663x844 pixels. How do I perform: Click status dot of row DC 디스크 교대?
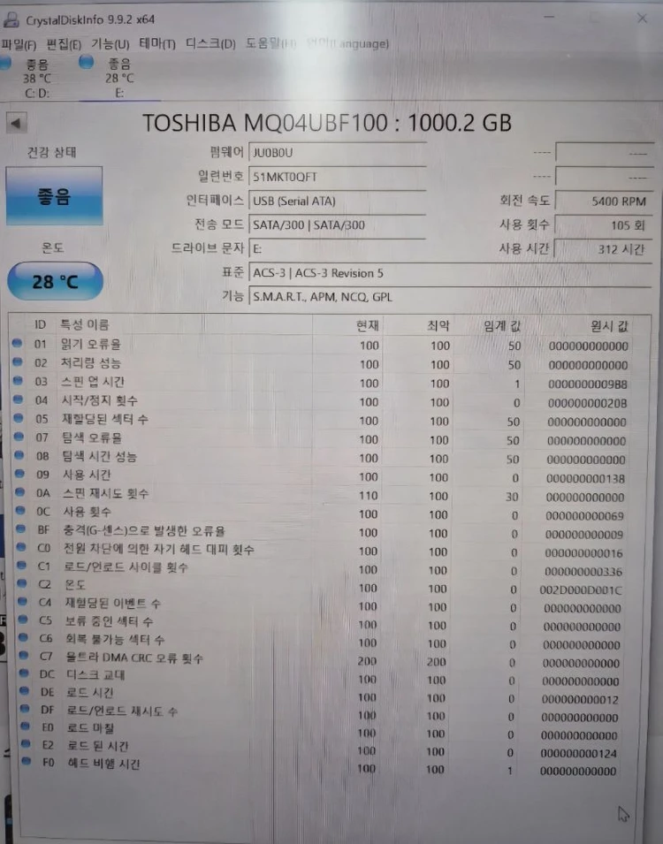pyautogui.click(x=24, y=673)
